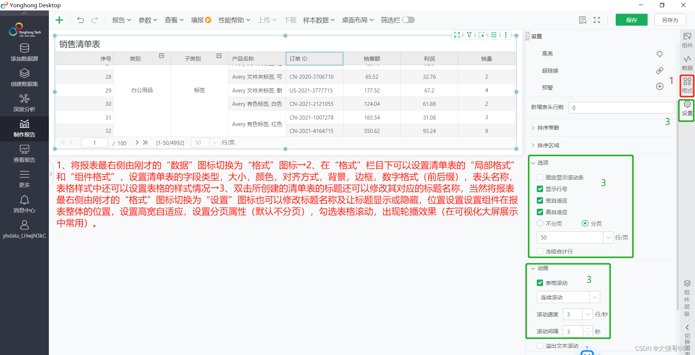This screenshot has height=355, width=695.
Task: Switch to 数据 panel on right edge
Action: [687, 63]
